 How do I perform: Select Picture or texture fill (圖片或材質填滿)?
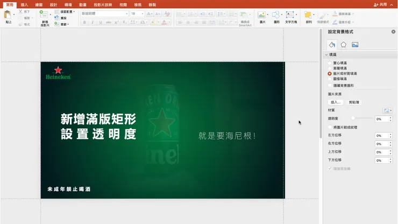(x=330, y=73)
